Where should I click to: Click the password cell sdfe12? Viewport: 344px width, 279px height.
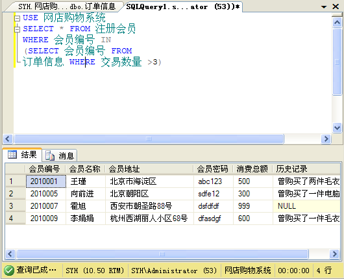click(x=214, y=194)
